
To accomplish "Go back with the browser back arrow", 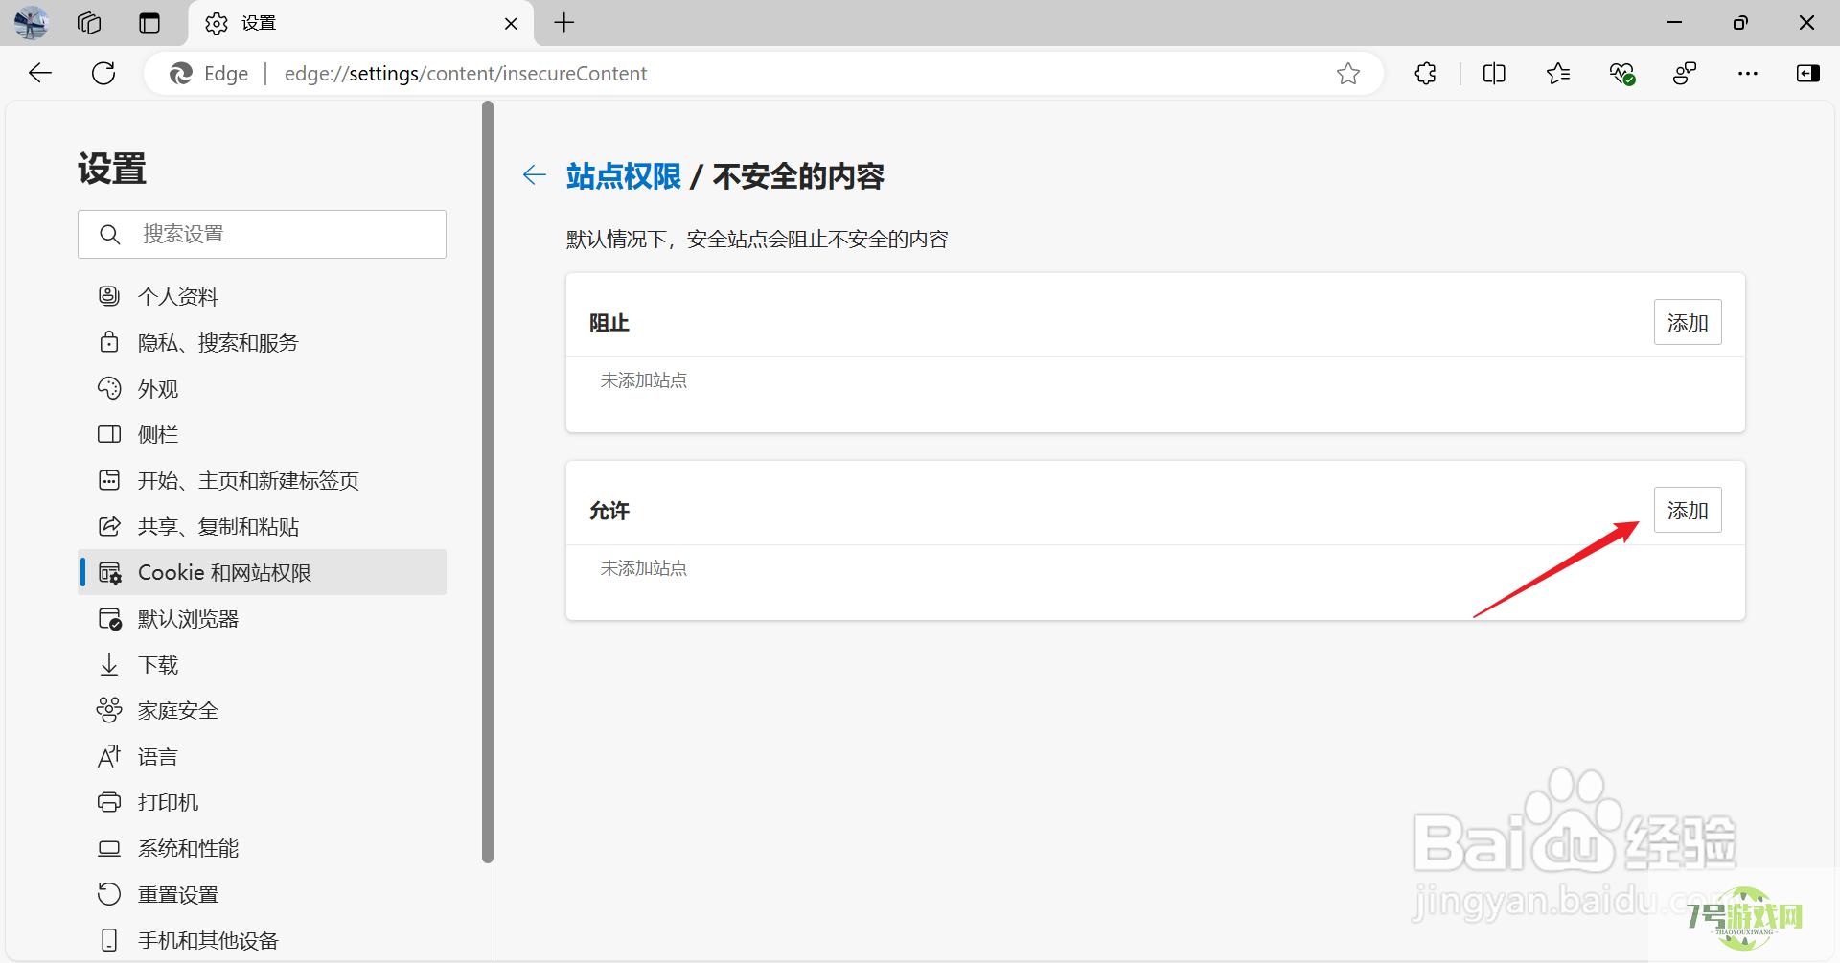I will 40,74.
